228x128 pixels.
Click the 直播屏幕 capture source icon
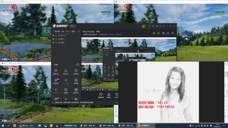click(x=101, y=96)
